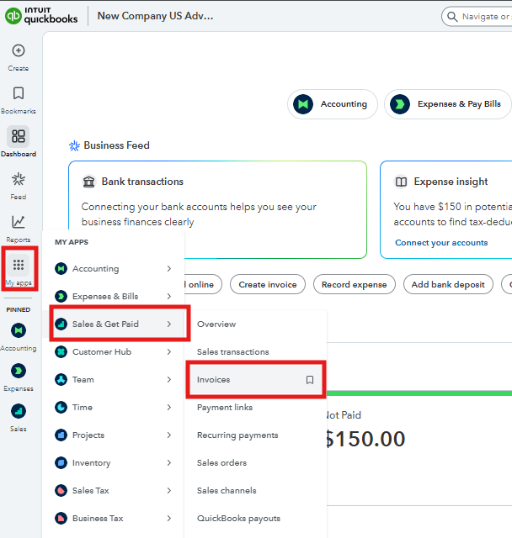Open Sales transactions menu item

click(255, 351)
